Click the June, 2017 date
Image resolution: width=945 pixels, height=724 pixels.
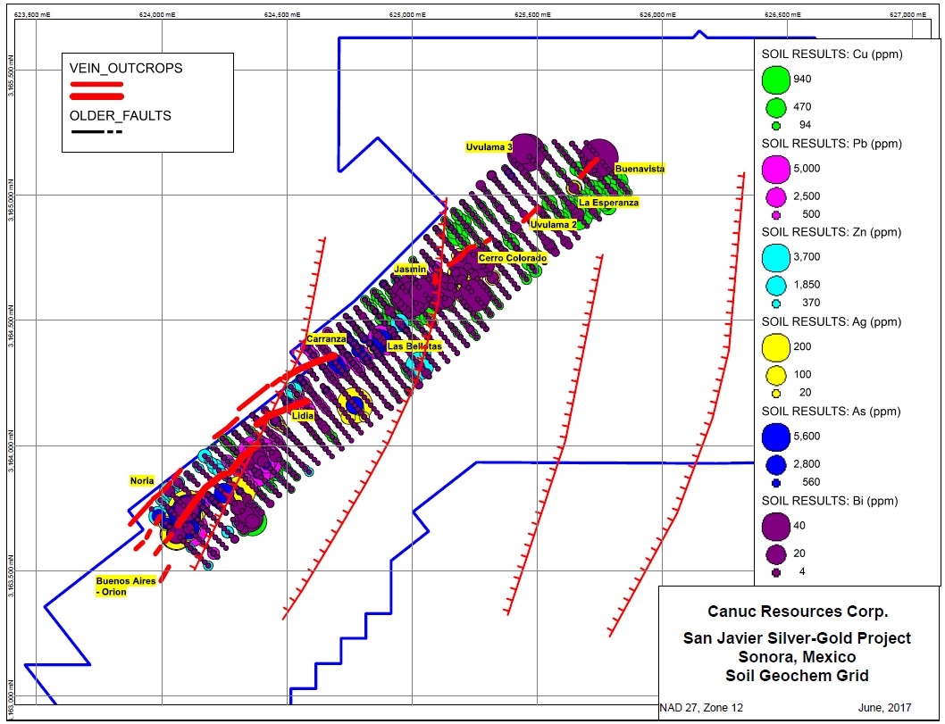(885, 708)
